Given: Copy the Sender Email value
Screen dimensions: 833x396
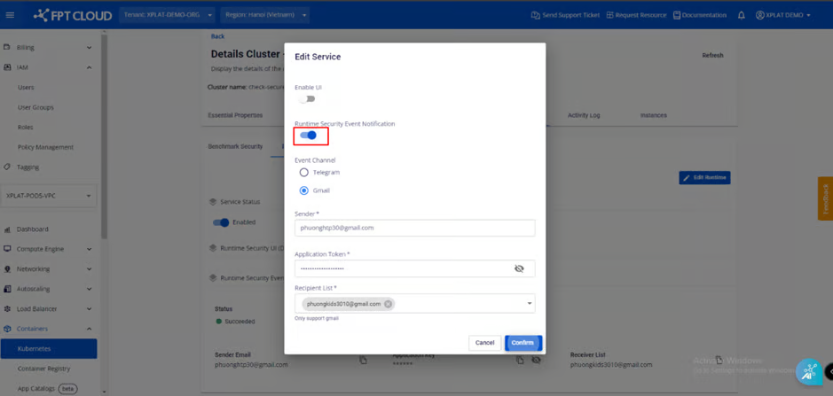Looking at the screenshot, I should pyautogui.click(x=363, y=360).
